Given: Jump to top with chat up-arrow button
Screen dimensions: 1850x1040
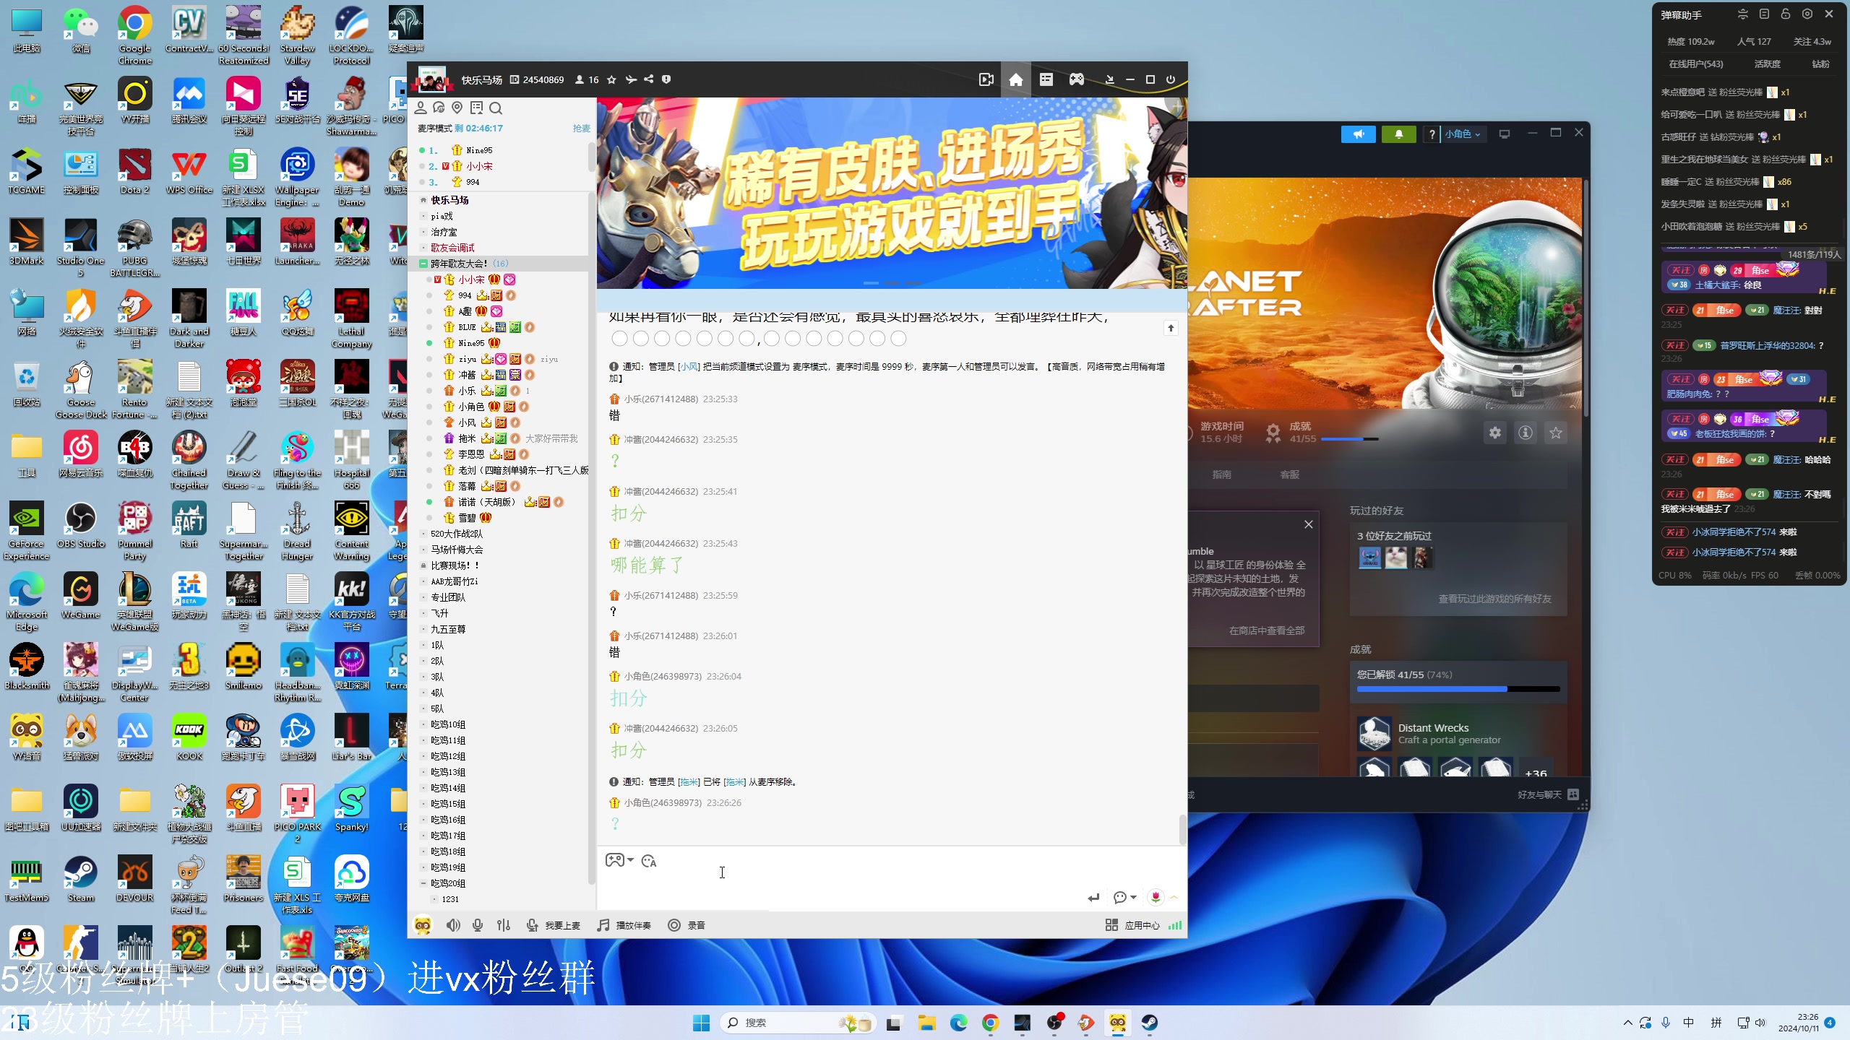Looking at the screenshot, I should [1171, 329].
